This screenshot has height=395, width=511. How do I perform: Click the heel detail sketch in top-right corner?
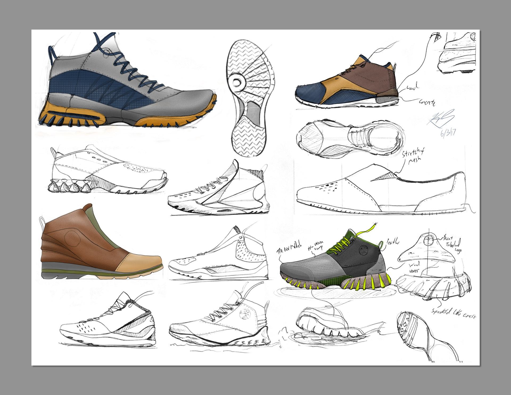tap(456, 53)
